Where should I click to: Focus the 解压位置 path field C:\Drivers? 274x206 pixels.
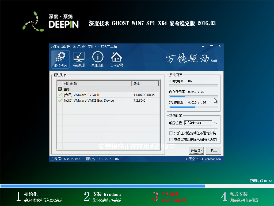coord(198,123)
